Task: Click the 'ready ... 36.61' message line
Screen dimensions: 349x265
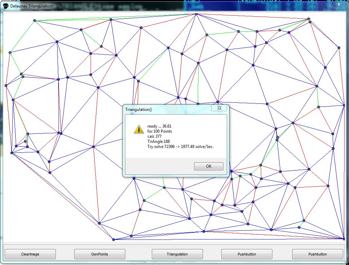Action: click(x=159, y=126)
